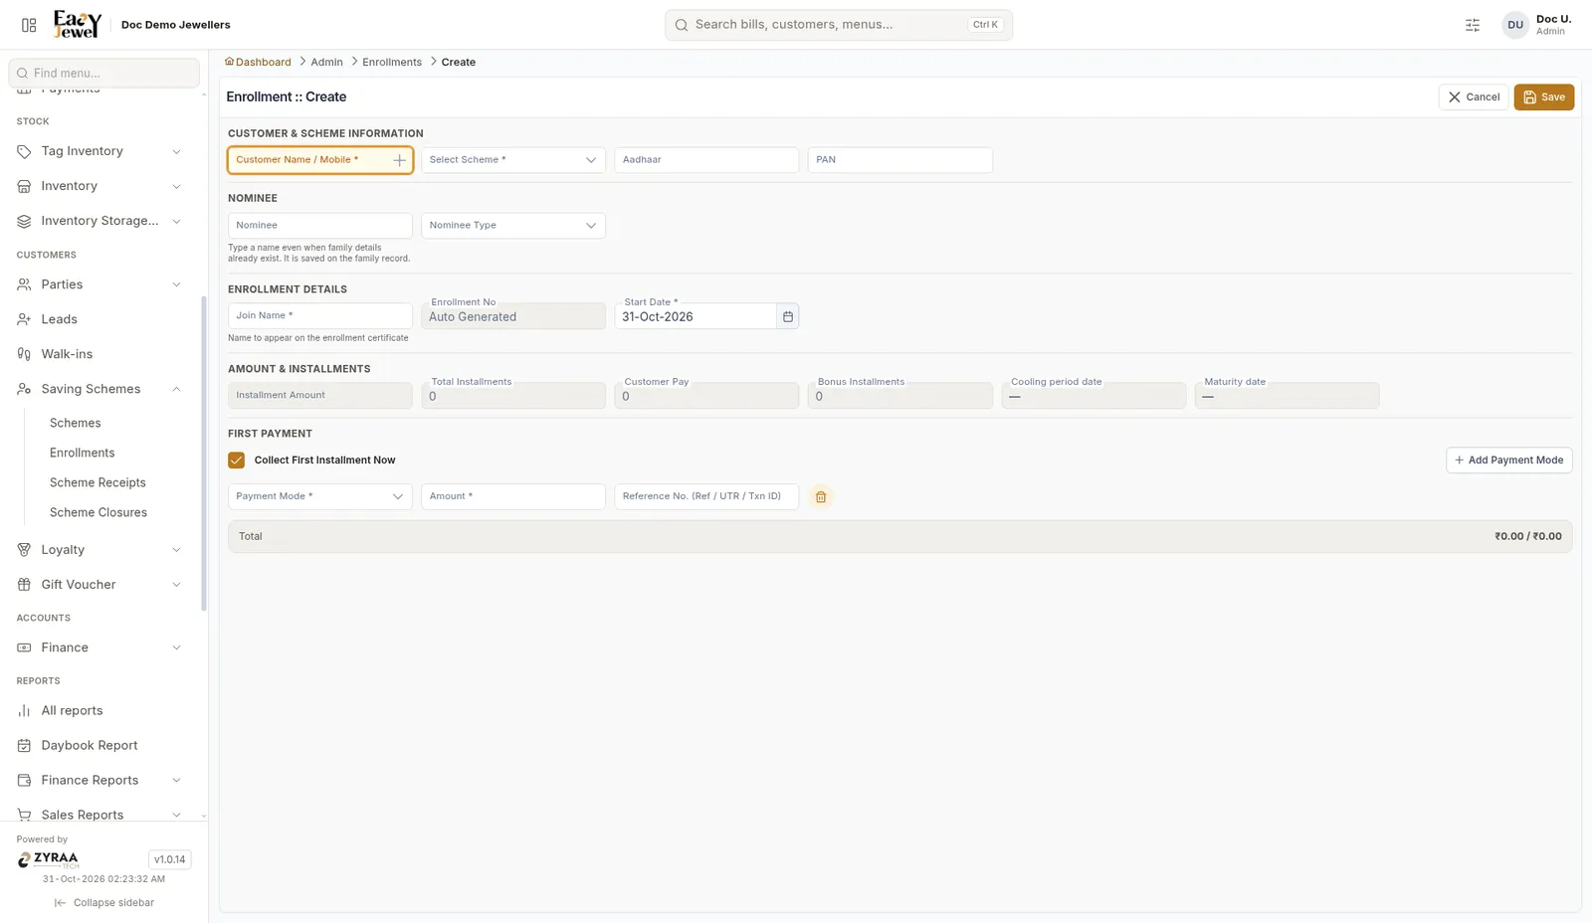1592x923 pixels.
Task: Focus the Find menu search box
Action: click(x=104, y=73)
